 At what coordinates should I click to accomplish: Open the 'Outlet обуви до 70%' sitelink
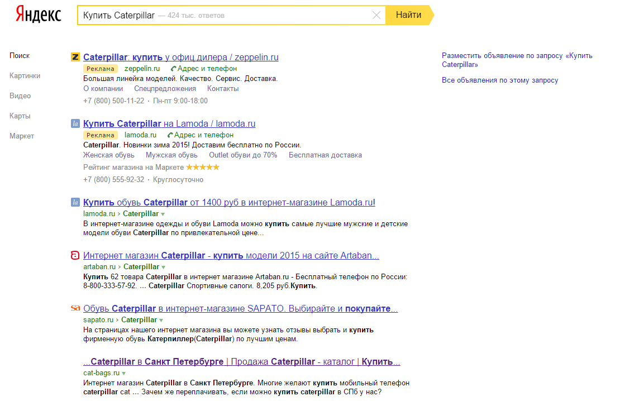click(x=243, y=155)
